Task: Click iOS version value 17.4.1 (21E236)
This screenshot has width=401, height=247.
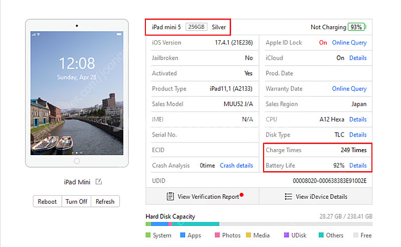Action: pyautogui.click(x=234, y=43)
